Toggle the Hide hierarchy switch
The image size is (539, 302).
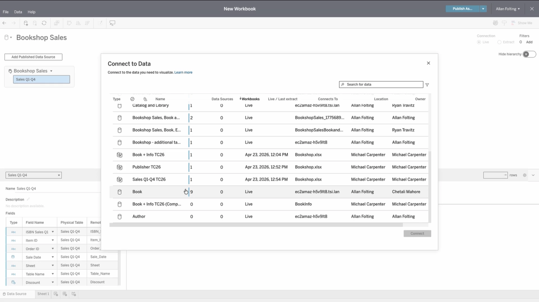pos(529,54)
